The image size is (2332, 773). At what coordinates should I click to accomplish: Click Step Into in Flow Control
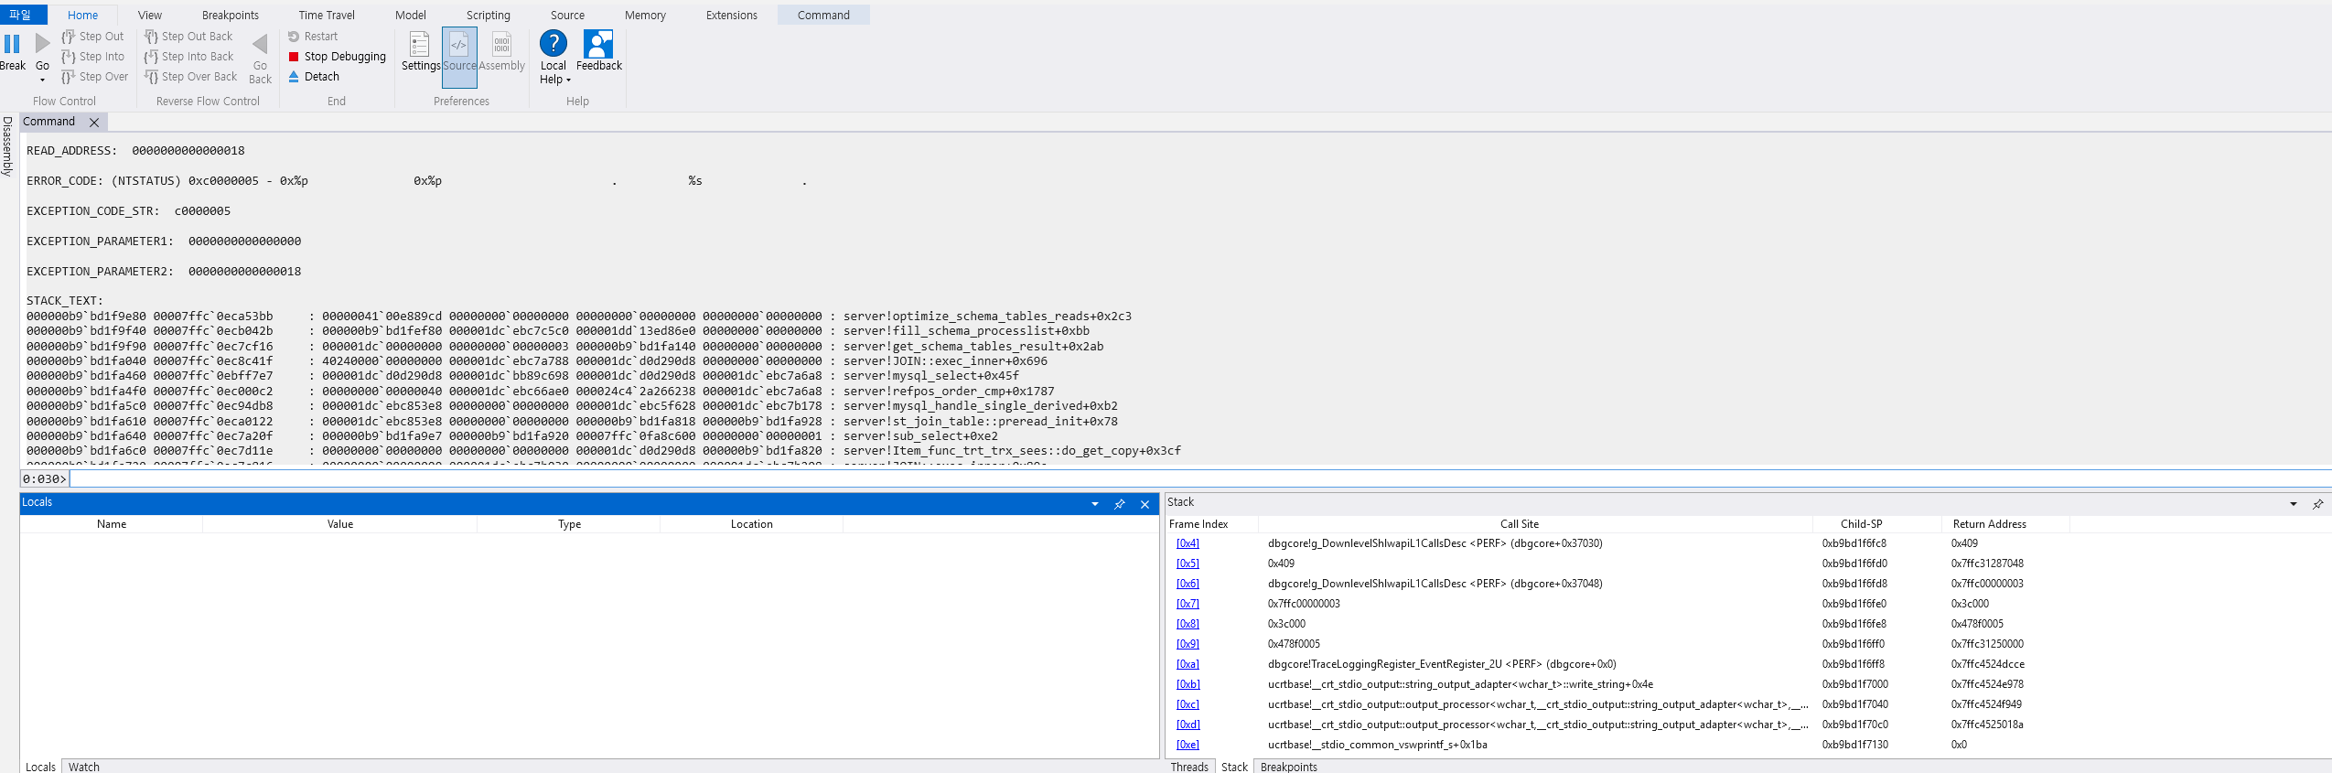point(92,57)
